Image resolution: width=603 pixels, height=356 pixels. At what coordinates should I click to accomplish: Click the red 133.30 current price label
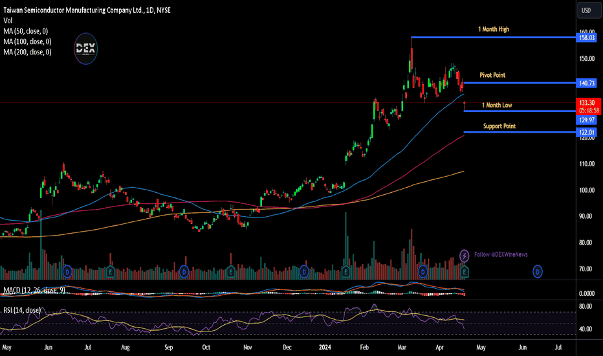pyautogui.click(x=587, y=103)
